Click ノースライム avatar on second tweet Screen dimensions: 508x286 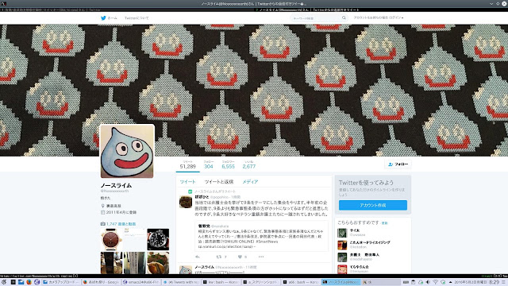[x=186, y=269]
